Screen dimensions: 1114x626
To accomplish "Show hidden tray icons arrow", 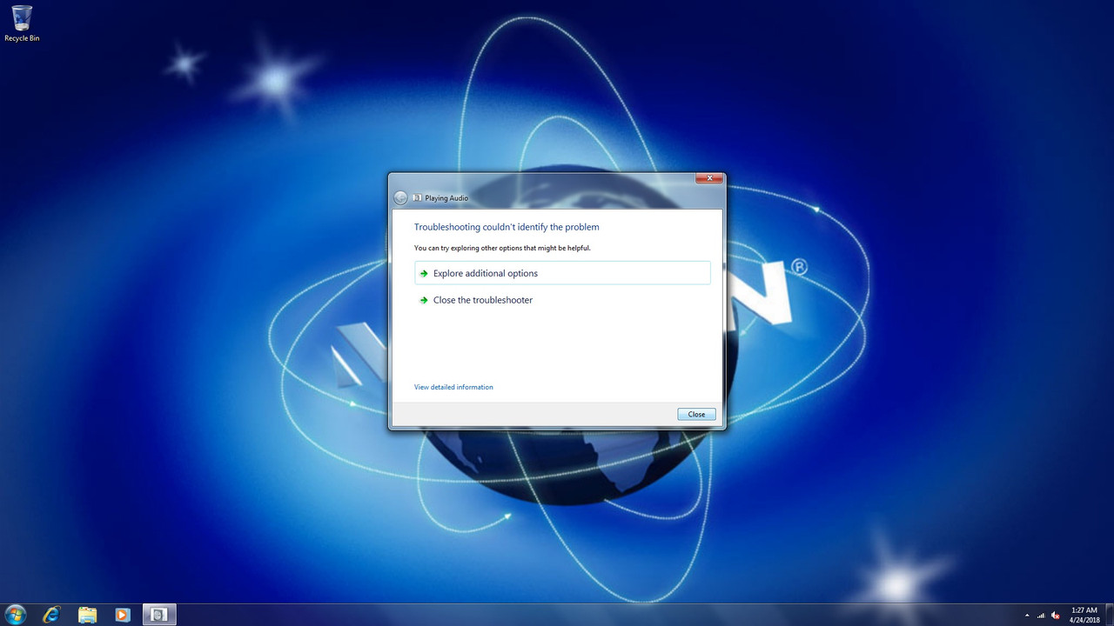I will pos(1027,615).
